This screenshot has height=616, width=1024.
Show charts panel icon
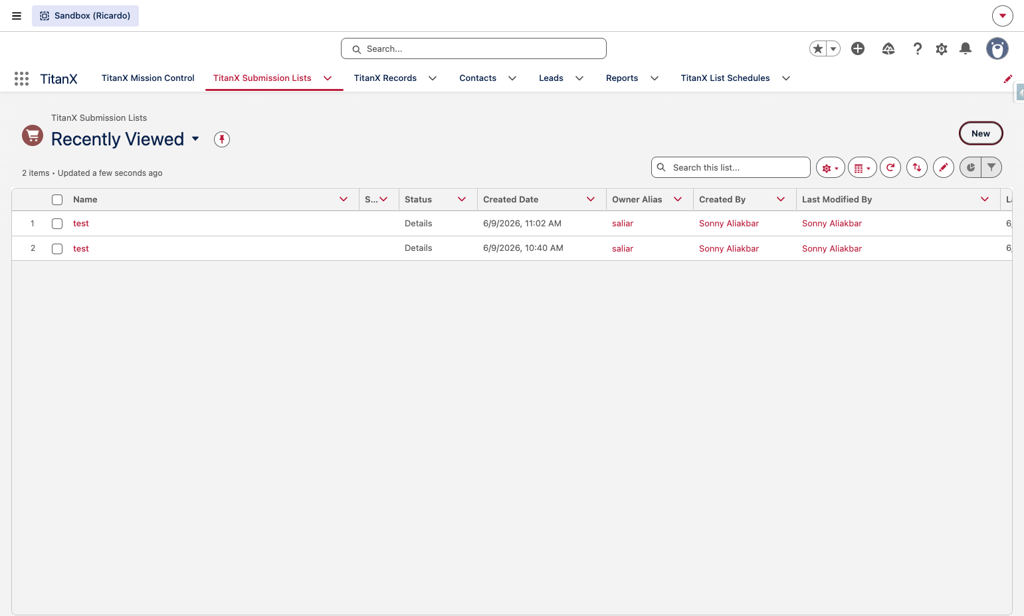tap(971, 168)
